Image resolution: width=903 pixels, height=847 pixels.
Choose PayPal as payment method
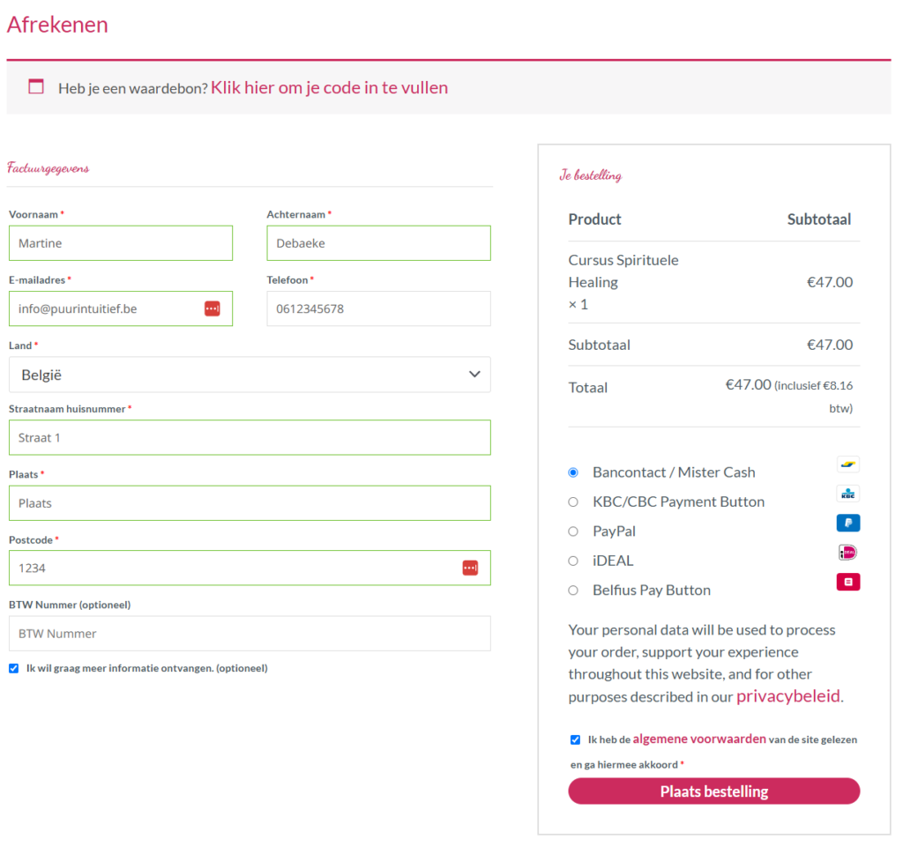[573, 531]
